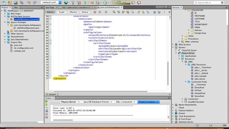Click the Shift Line Left icon
The height and width of the screenshot is (129, 229).
154,12
